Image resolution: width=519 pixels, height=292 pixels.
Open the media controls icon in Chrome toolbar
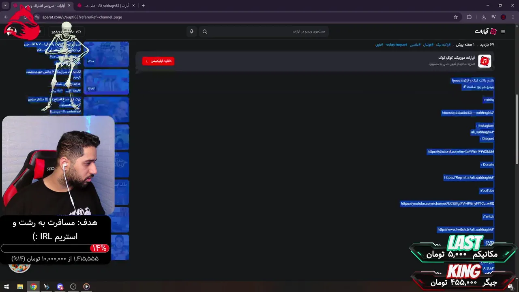coord(493,17)
